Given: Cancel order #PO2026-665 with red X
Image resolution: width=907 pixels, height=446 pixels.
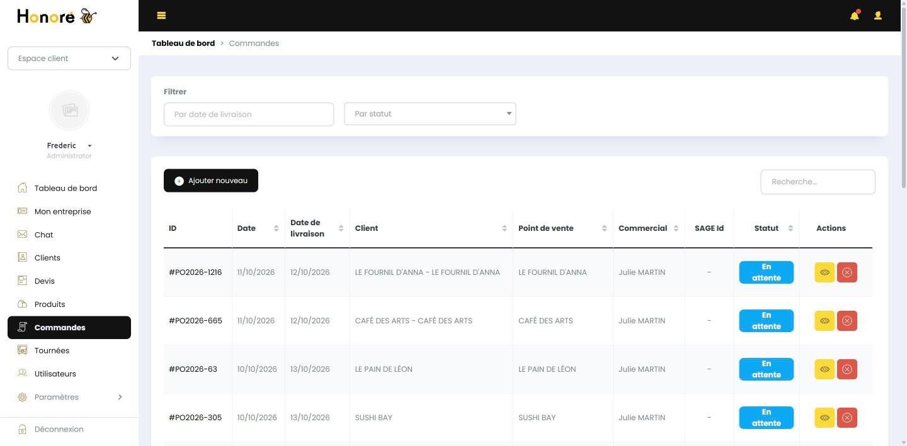Looking at the screenshot, I should 847,321.
